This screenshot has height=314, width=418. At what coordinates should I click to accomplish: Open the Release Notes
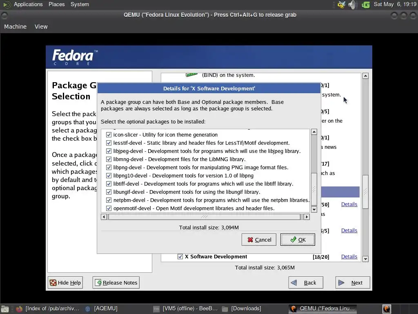pos(116,283)
